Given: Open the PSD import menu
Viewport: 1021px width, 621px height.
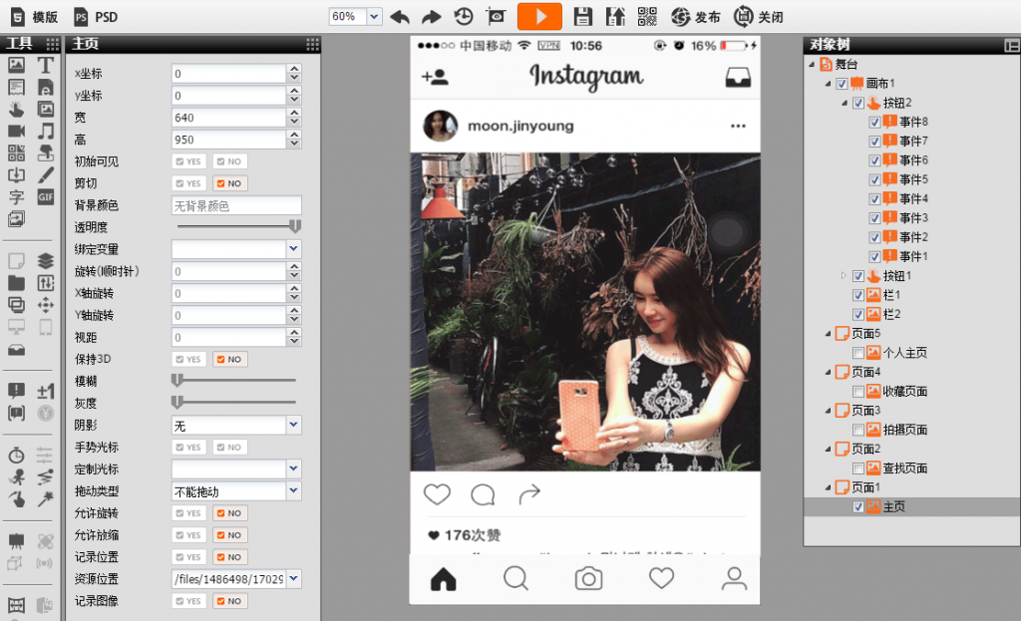Looking at the screenshot, I should pos(95,17).
